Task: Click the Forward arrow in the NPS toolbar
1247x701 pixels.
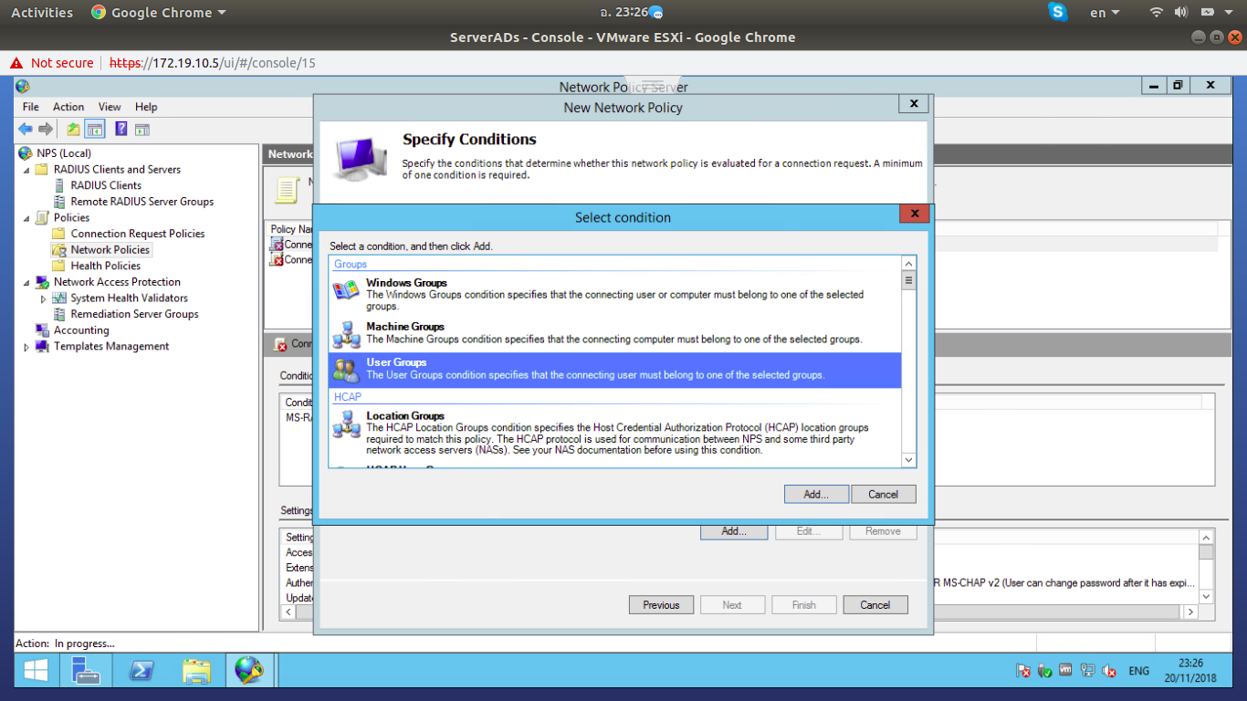Action: coord(45,130)
